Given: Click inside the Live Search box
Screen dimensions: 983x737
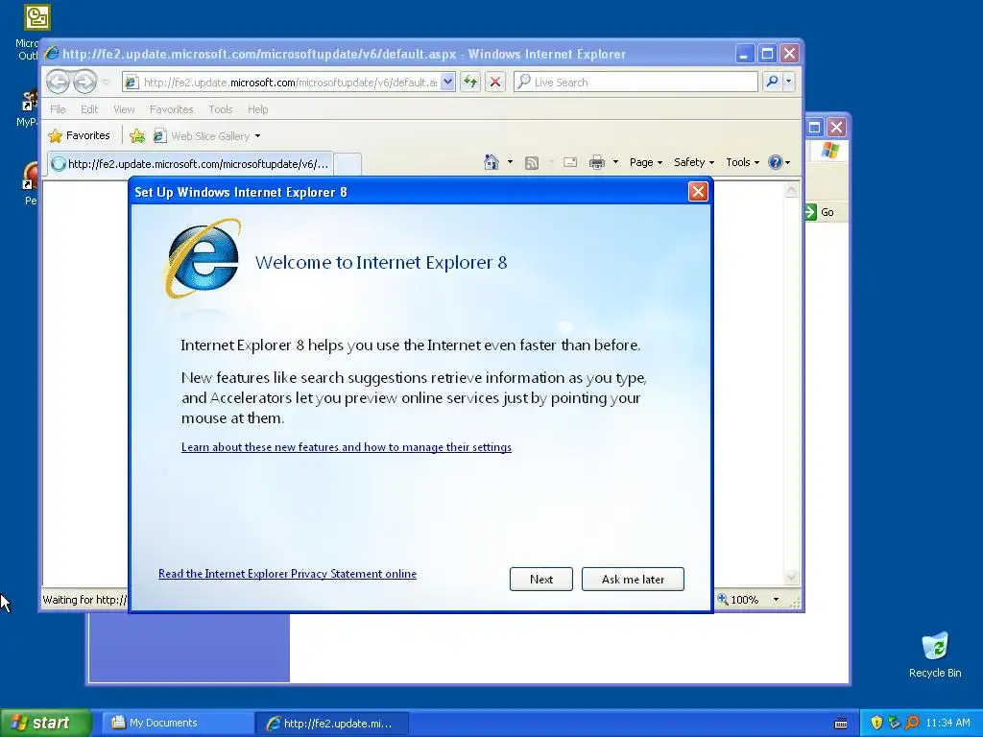Looking at the screenshot, I should [x=635, y=83].
